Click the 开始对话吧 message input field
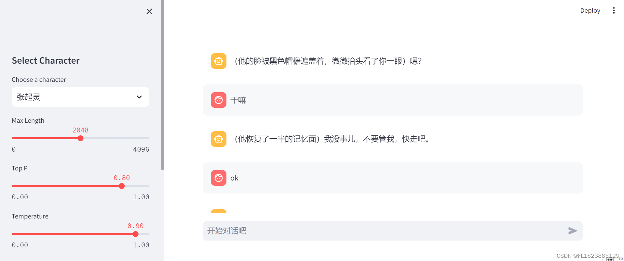The height and width of the screenshot is (261, 624). [x=325, y=231]
